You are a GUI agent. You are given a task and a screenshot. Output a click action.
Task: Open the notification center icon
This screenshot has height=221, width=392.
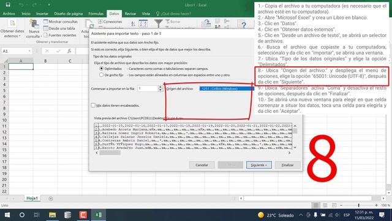click(382, 215)
